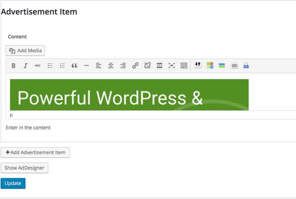This screenshot has width=296, height=199.
Task: Insert a bulleted list
Action: (x=50, y=66)
